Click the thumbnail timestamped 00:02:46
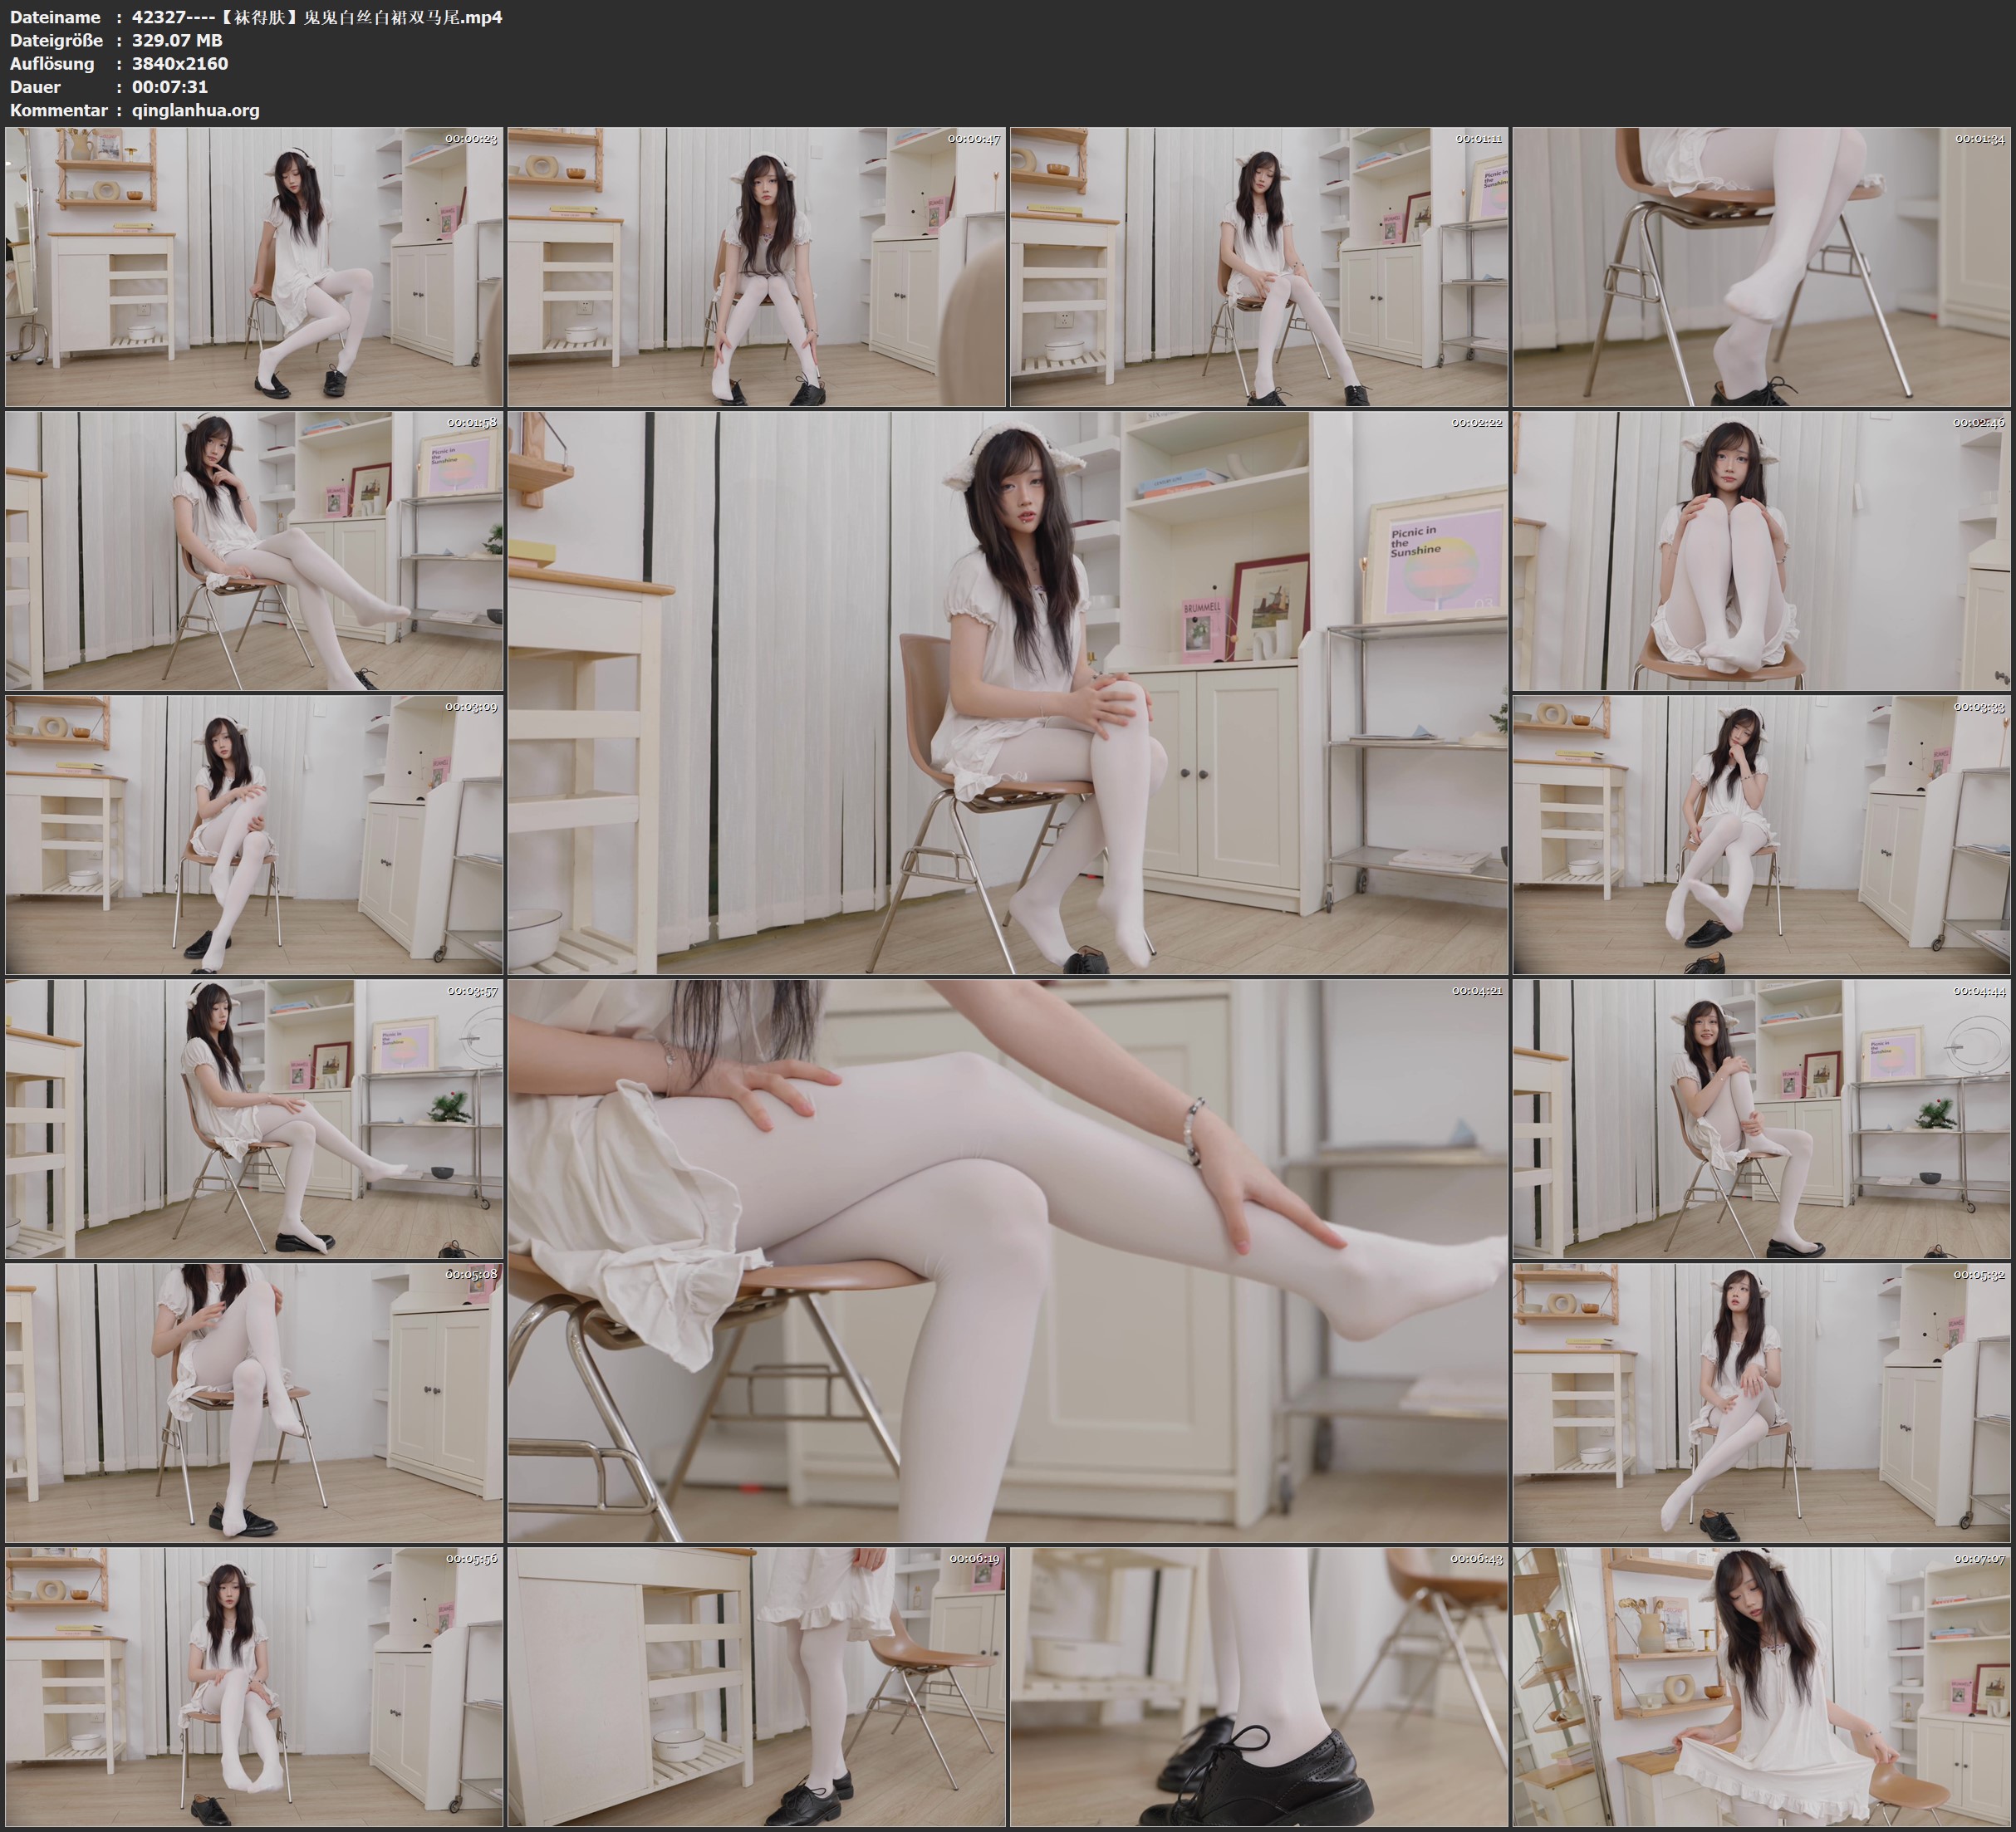This screenshot has width=2016, height=1832. tap(1761, 551)
